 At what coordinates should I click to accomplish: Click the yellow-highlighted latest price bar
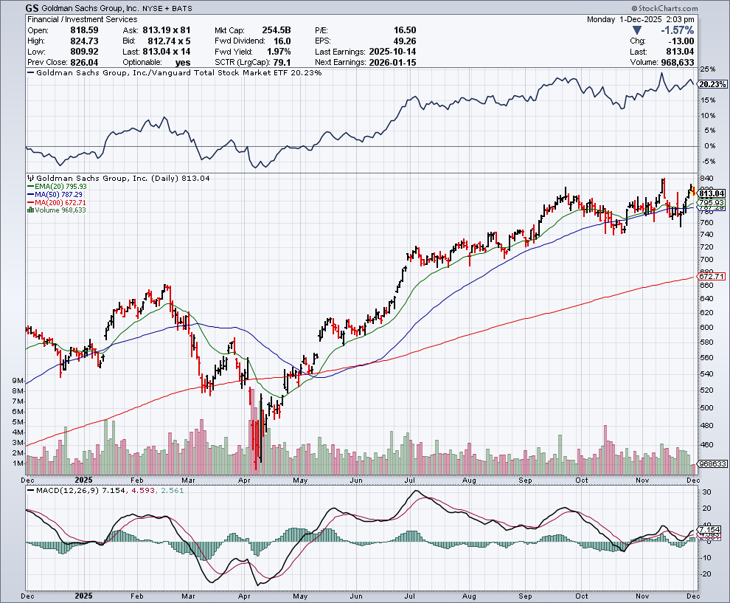pos(694,193)
